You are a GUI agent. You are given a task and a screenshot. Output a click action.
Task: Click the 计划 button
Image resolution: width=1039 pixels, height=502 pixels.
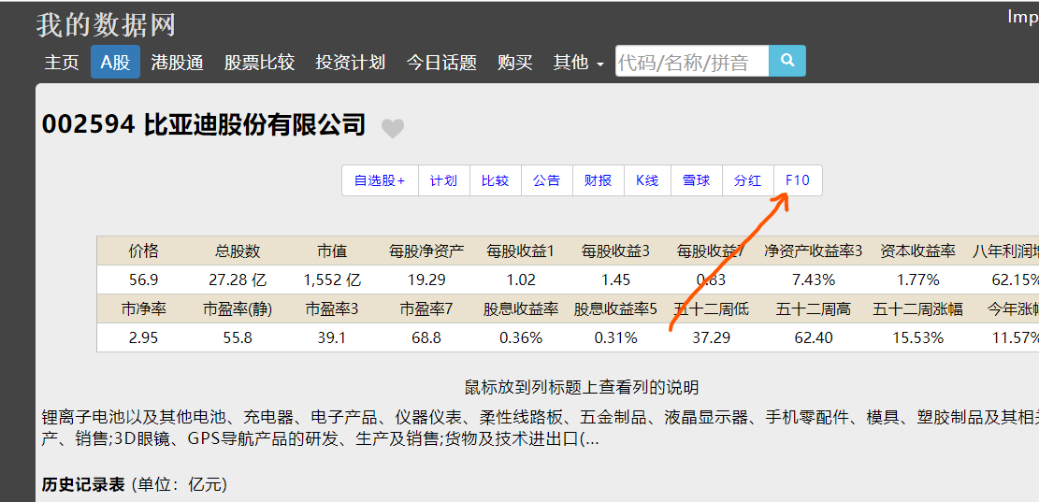click(444, 180)
